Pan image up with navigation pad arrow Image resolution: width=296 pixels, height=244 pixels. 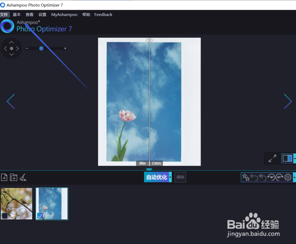click(12, 42)
